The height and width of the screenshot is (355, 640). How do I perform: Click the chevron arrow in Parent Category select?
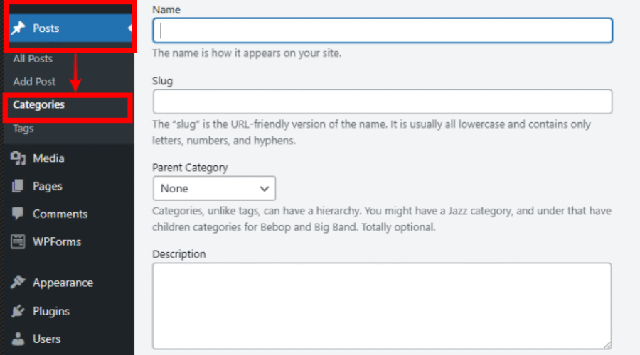[x=265, y=189]
